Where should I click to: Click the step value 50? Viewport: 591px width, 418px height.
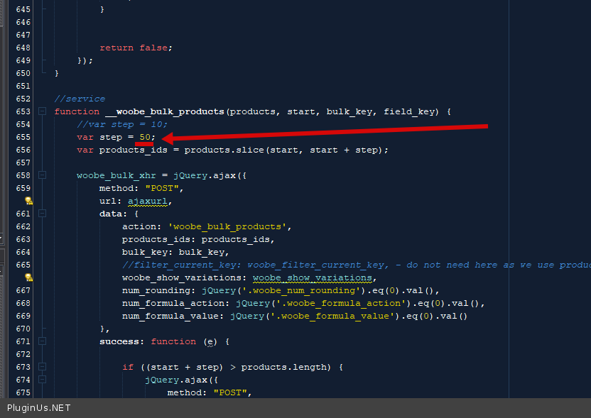click(x=144, y=137)
